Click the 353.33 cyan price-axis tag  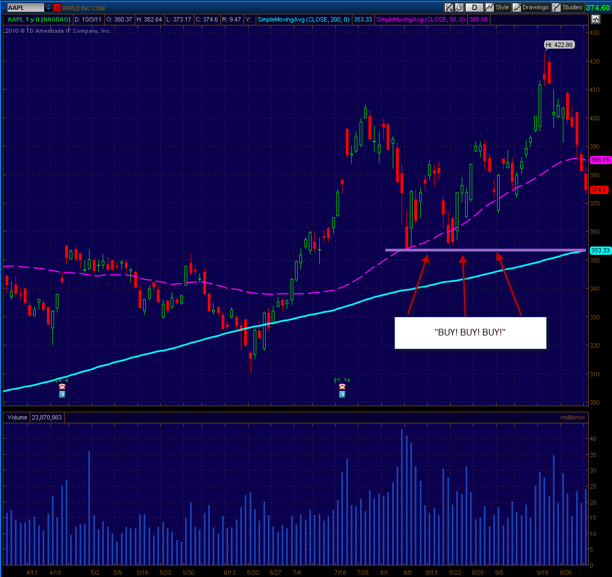tap(600, 250)
